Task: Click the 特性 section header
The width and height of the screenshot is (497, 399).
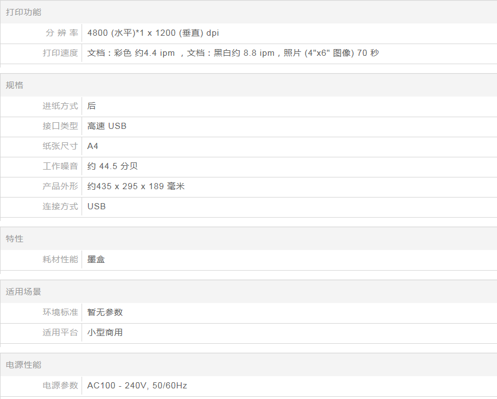Action: tap(15, 239)
